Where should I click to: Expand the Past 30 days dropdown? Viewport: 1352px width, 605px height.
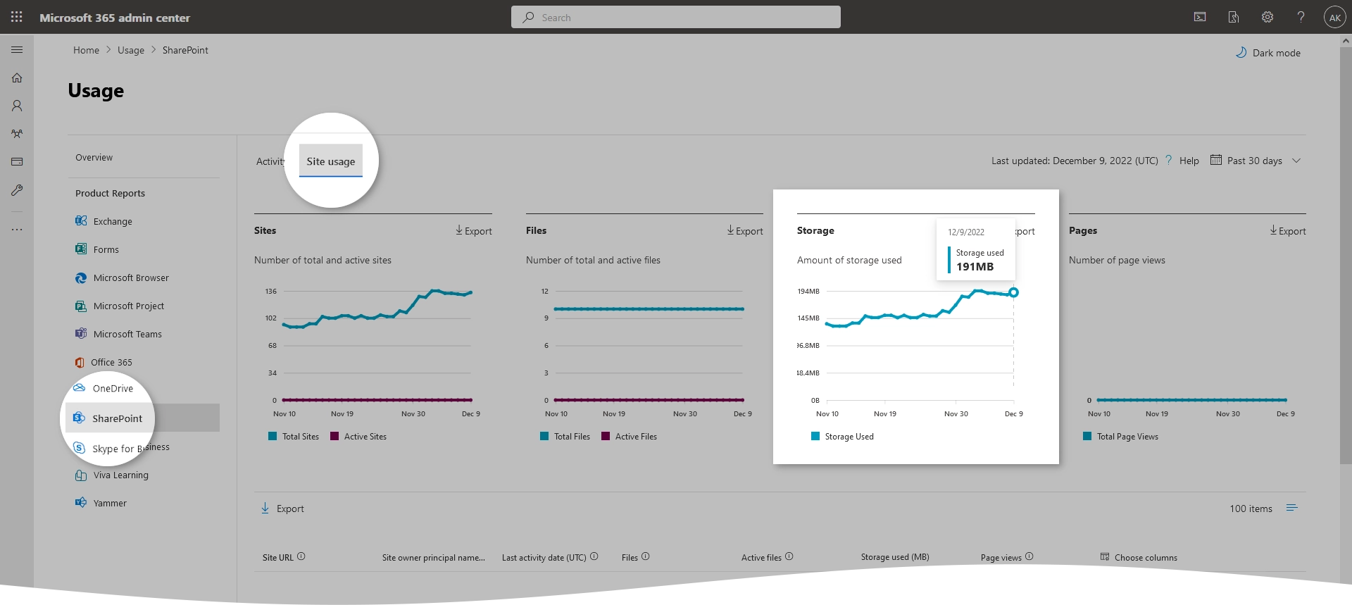click(1256, 161)
